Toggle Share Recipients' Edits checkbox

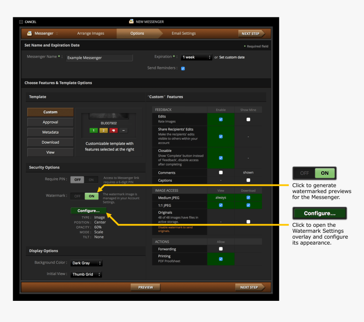tap(221, 137)
